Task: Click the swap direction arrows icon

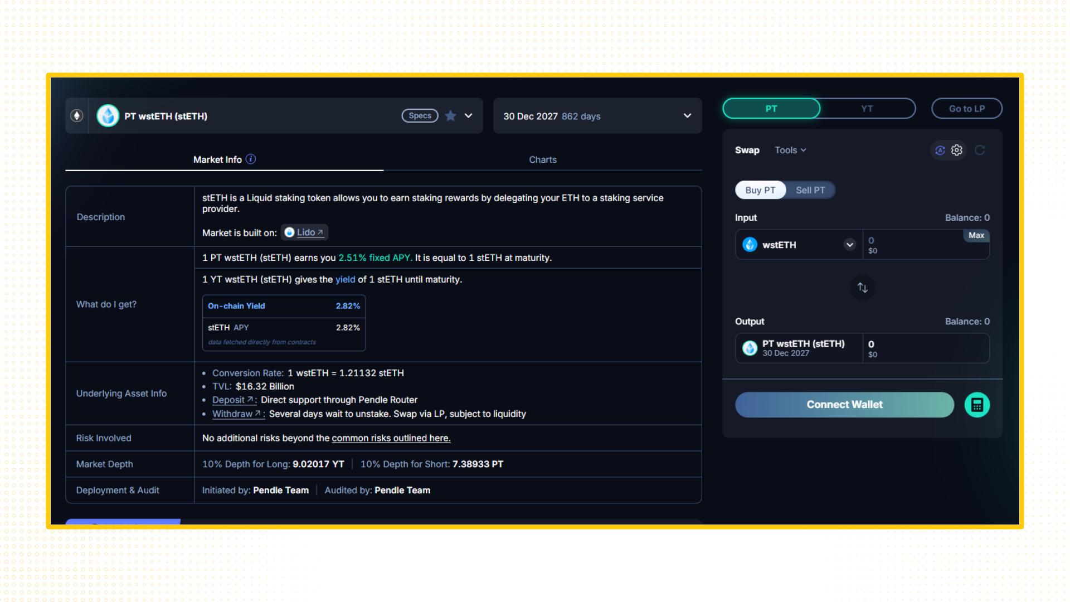Action: click(862, 288)
